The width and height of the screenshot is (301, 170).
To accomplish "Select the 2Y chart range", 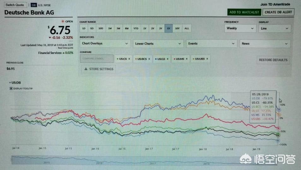I will [x=153, y=28].
